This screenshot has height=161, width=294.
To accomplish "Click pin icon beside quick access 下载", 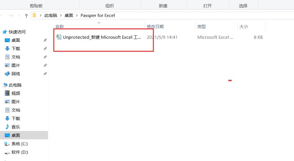I will coord(45,48).
